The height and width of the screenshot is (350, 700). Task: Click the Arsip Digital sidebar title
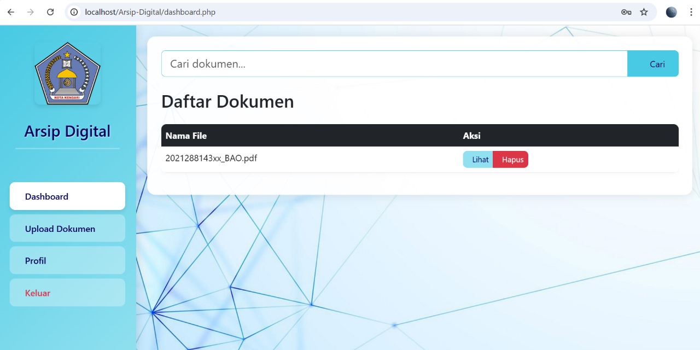pyautogui.click(x=67, y=131)
